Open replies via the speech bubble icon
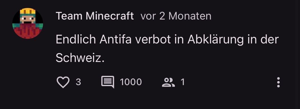Image resolution: width=300 pixels, height=109 pixels. pyautogui.click(x=108, y=82)
